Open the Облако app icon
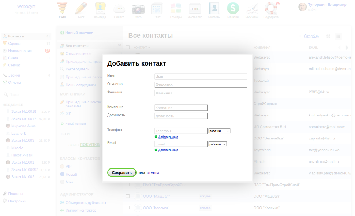The image size is (355, 216). tap(119, 9)
